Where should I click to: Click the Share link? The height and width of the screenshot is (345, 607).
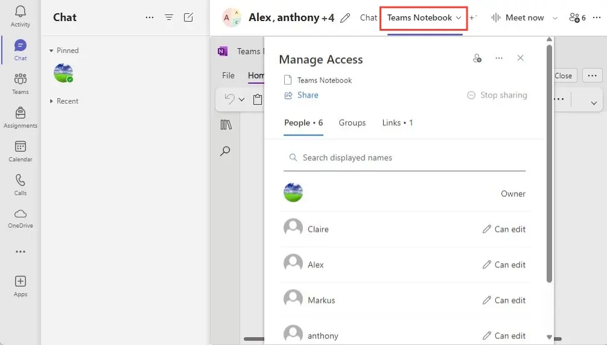point(307,95)
